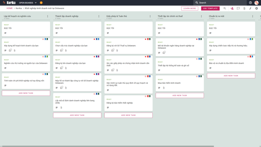
Task: Open ĐỌC TÔI card in Giấy phép column
Action: 128,29
